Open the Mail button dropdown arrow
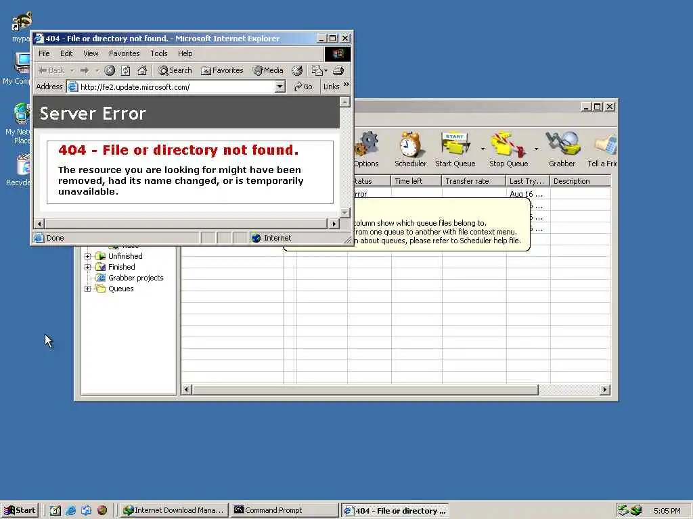This screenshot has height=519, width=693. [326, 70]
